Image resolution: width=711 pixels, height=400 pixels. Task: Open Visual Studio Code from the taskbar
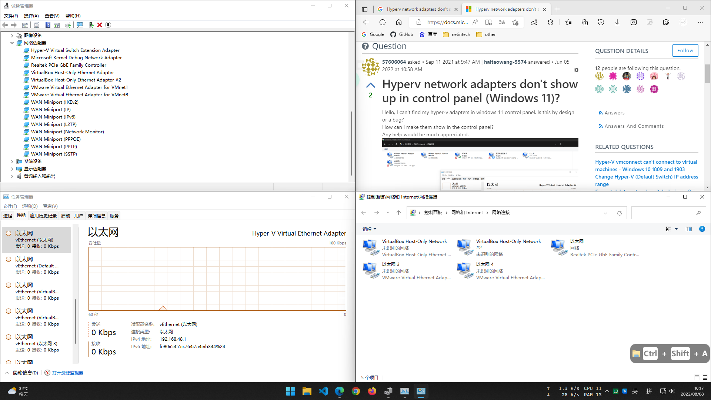click(x=323, y=391)
